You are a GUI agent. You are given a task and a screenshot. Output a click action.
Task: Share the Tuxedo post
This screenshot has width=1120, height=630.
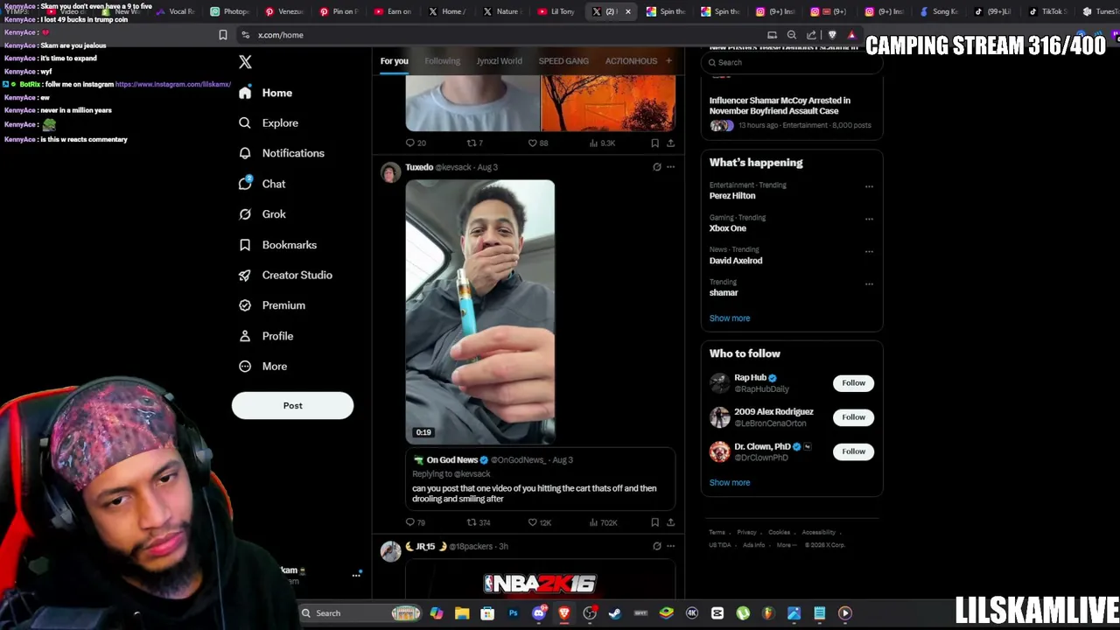tap(671, 522)
